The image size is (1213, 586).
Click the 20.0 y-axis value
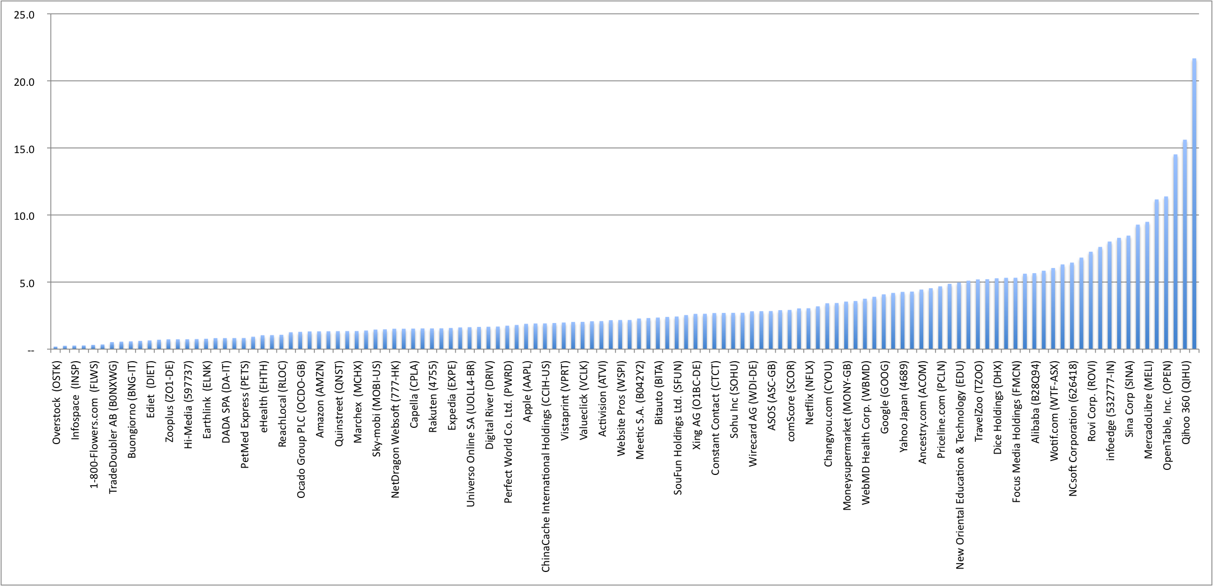[24, 82]
